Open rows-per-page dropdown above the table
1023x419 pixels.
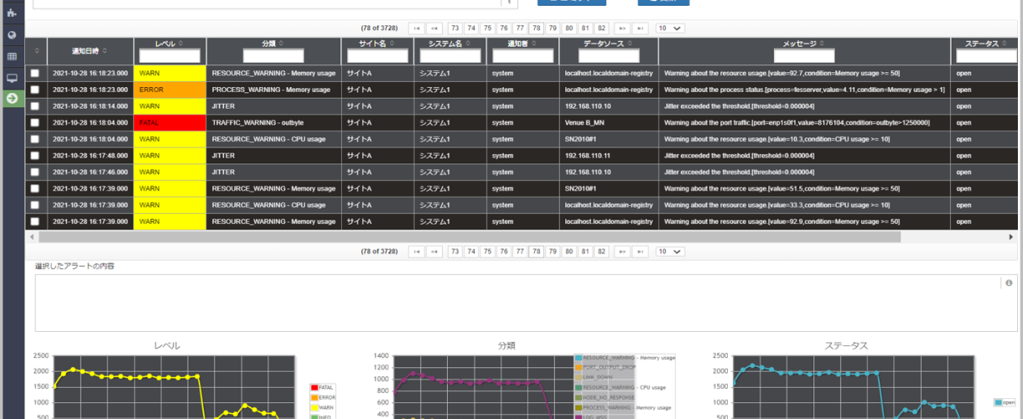click(x=670, y=28)
